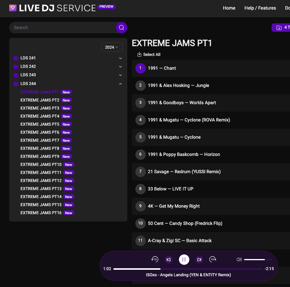Open EXTREME JAMS PT16 playlist
This screenshot has height=287, width=290.
pos(41,213)
